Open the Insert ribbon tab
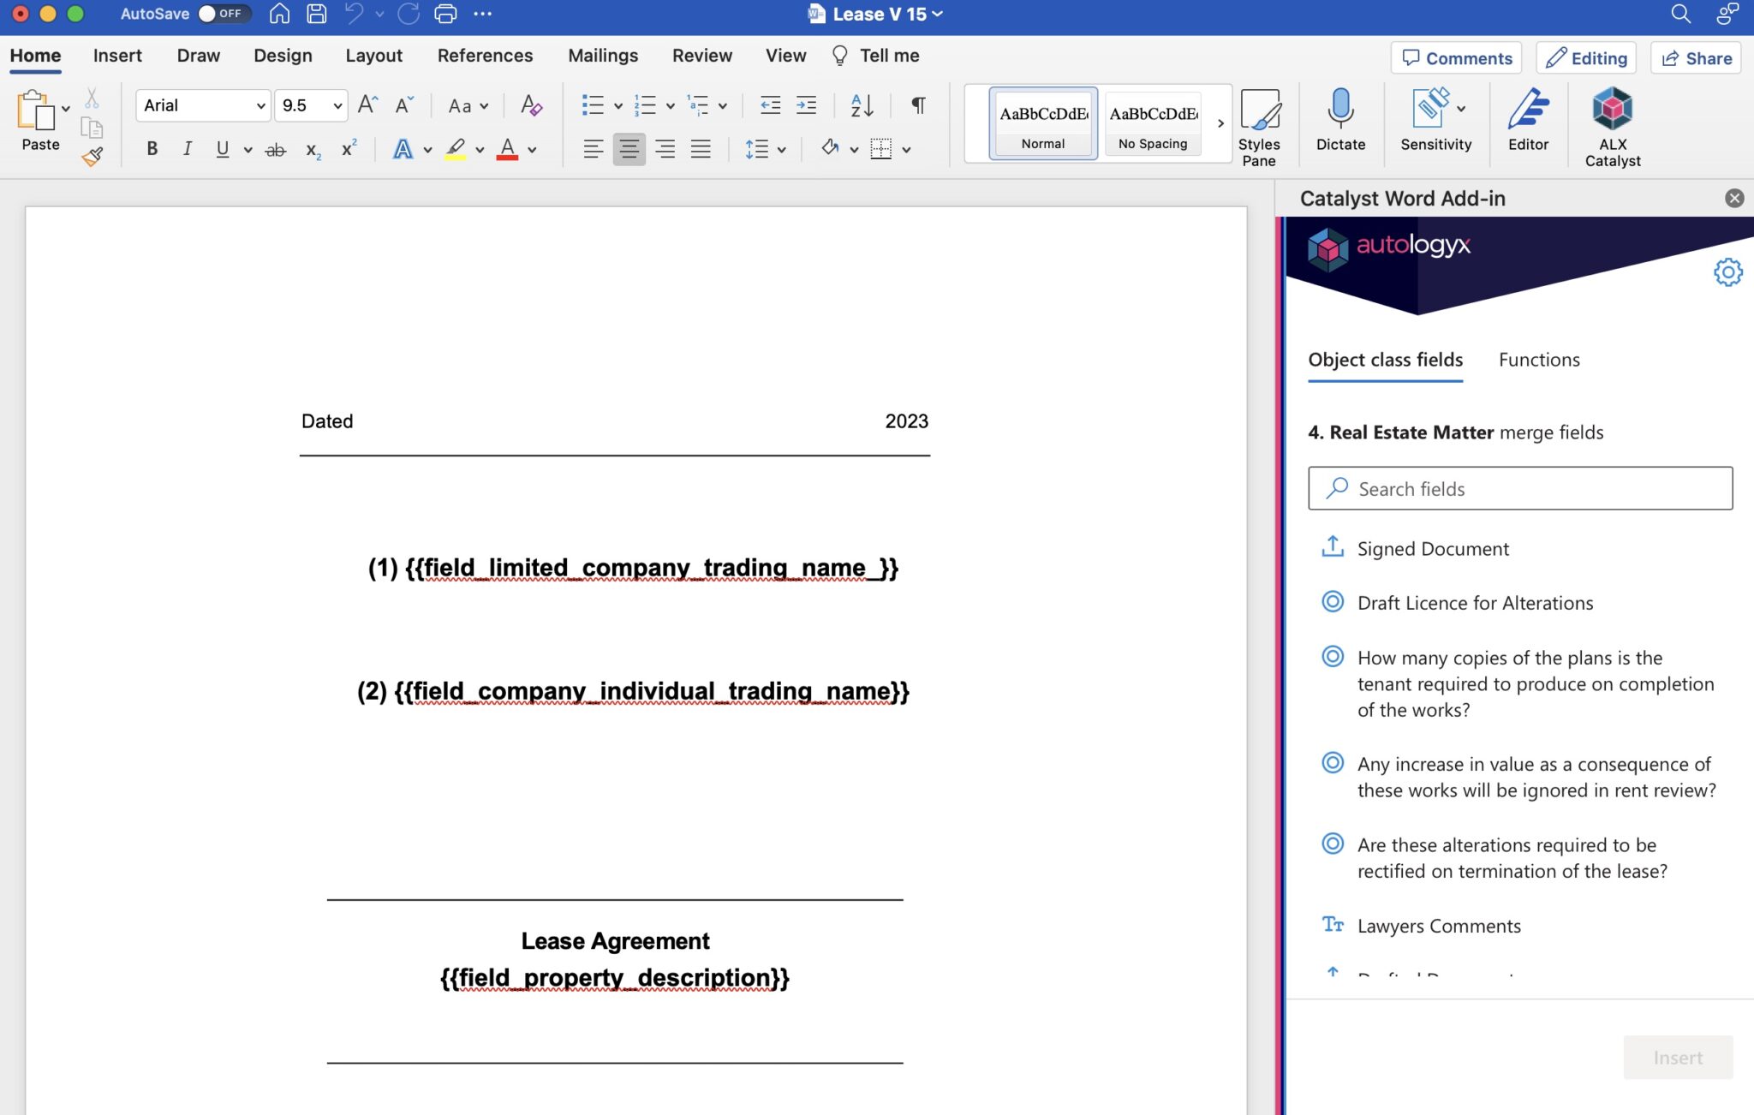Viewport: 1754px width, 1115px height. 117,56
